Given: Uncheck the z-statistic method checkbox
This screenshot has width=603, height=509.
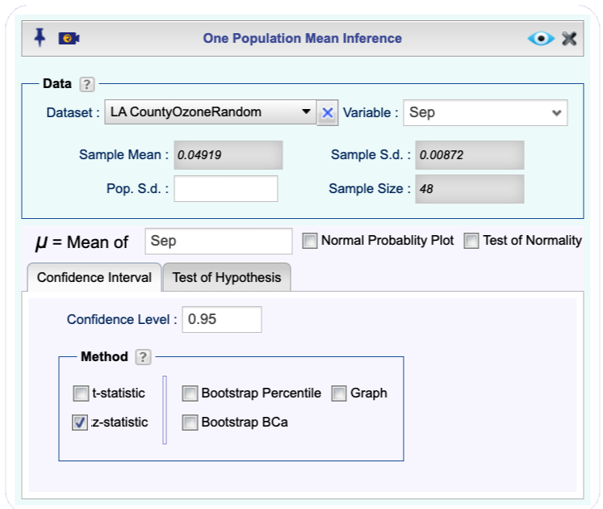Looking at the screenshot, I should [80, 423].
